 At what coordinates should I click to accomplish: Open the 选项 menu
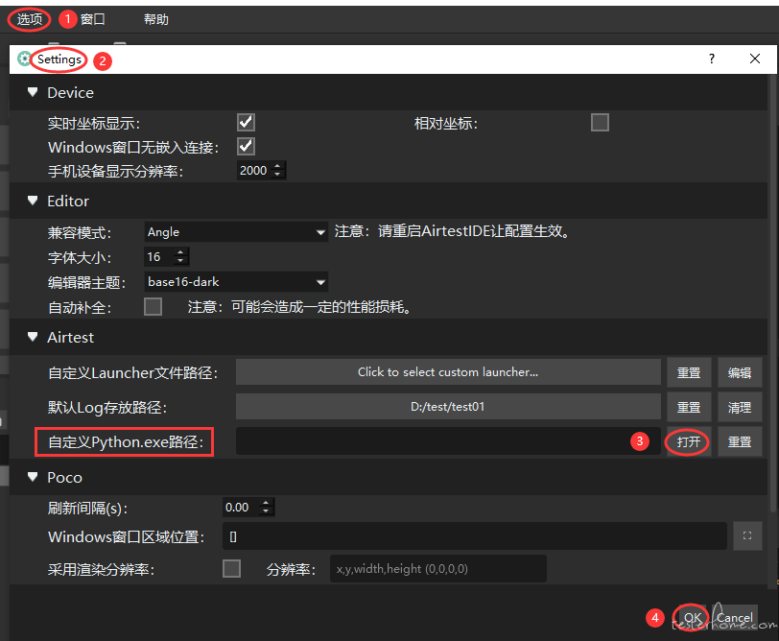point(30,19)
